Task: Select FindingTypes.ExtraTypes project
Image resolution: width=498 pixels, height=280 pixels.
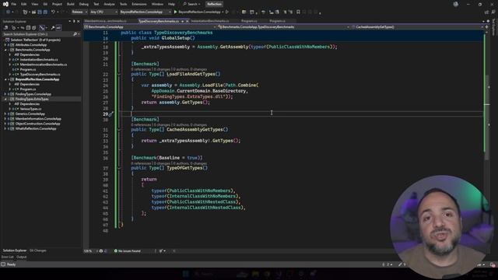Action: [32, 99]
